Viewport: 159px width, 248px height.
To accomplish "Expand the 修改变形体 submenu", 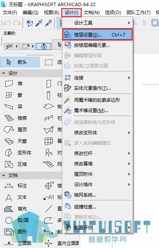I will click(x=97, y=132).
